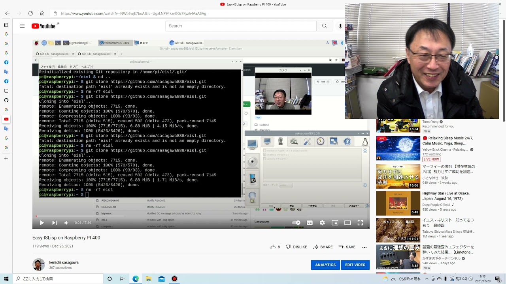This screenshot has width=506, height=284.
Task: Seek along the video progress bar
Action: point(201,216)
